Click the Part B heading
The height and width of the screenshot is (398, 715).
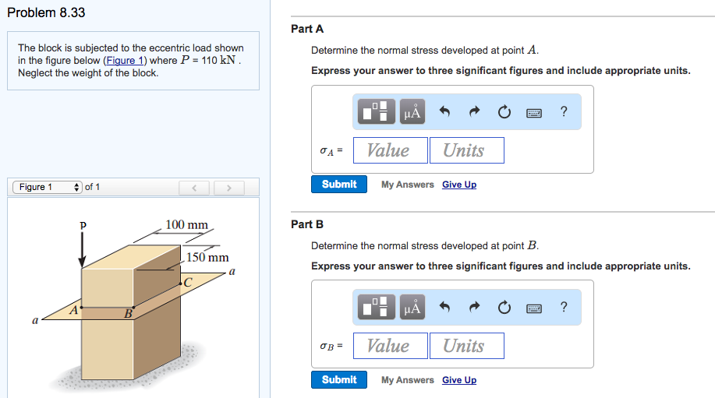307,224
